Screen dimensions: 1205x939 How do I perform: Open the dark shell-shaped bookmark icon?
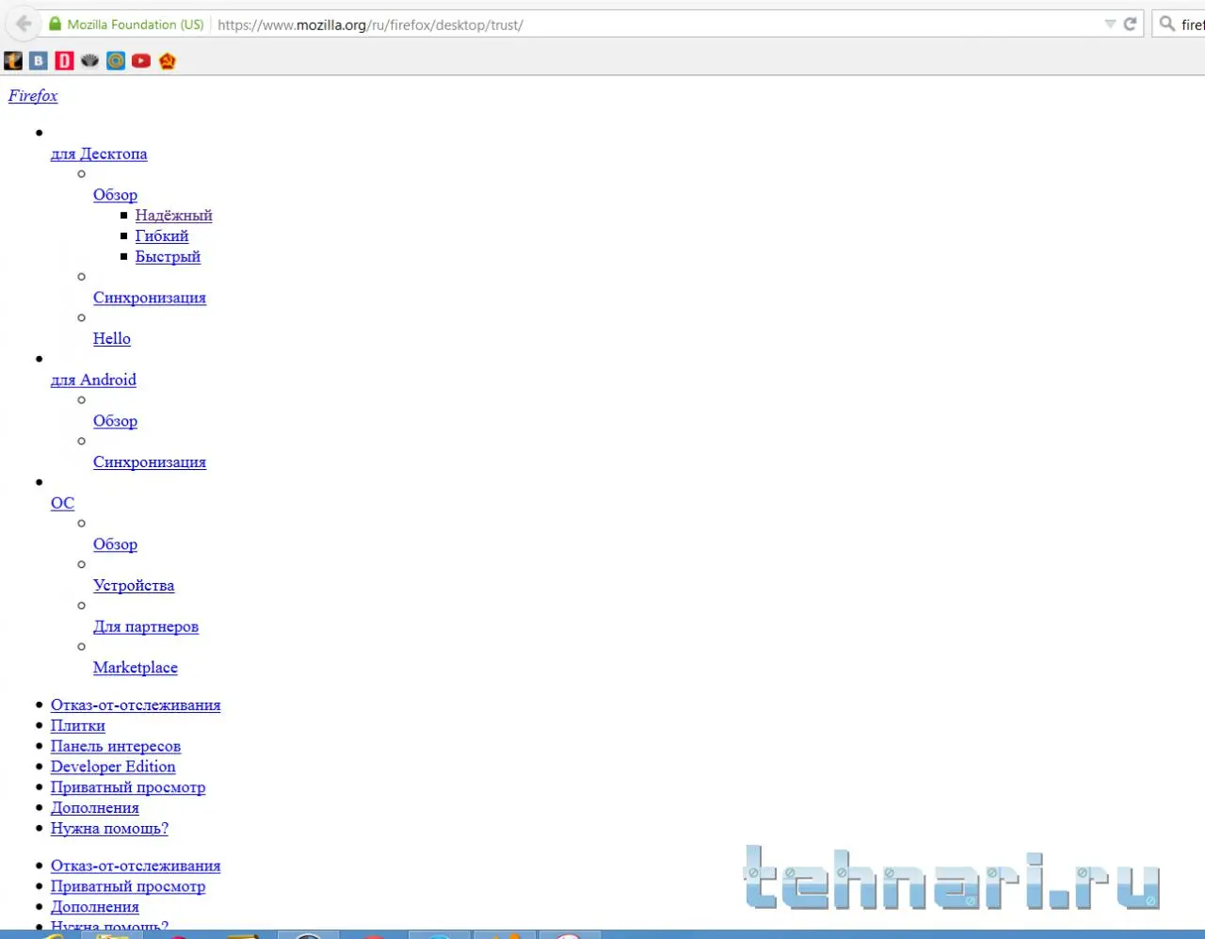89,61
